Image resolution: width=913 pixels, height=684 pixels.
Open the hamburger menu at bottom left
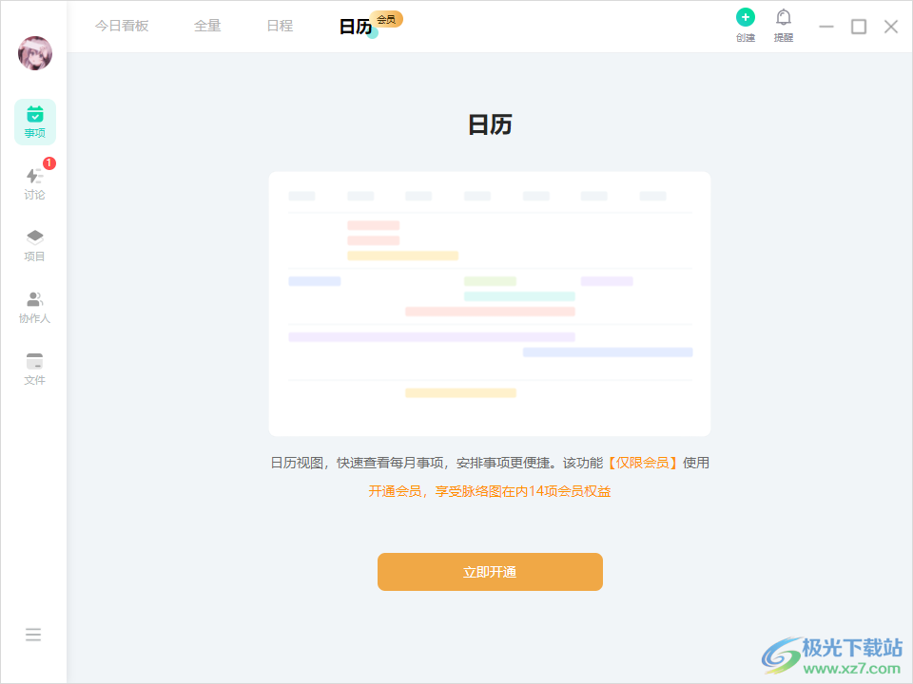34,634
